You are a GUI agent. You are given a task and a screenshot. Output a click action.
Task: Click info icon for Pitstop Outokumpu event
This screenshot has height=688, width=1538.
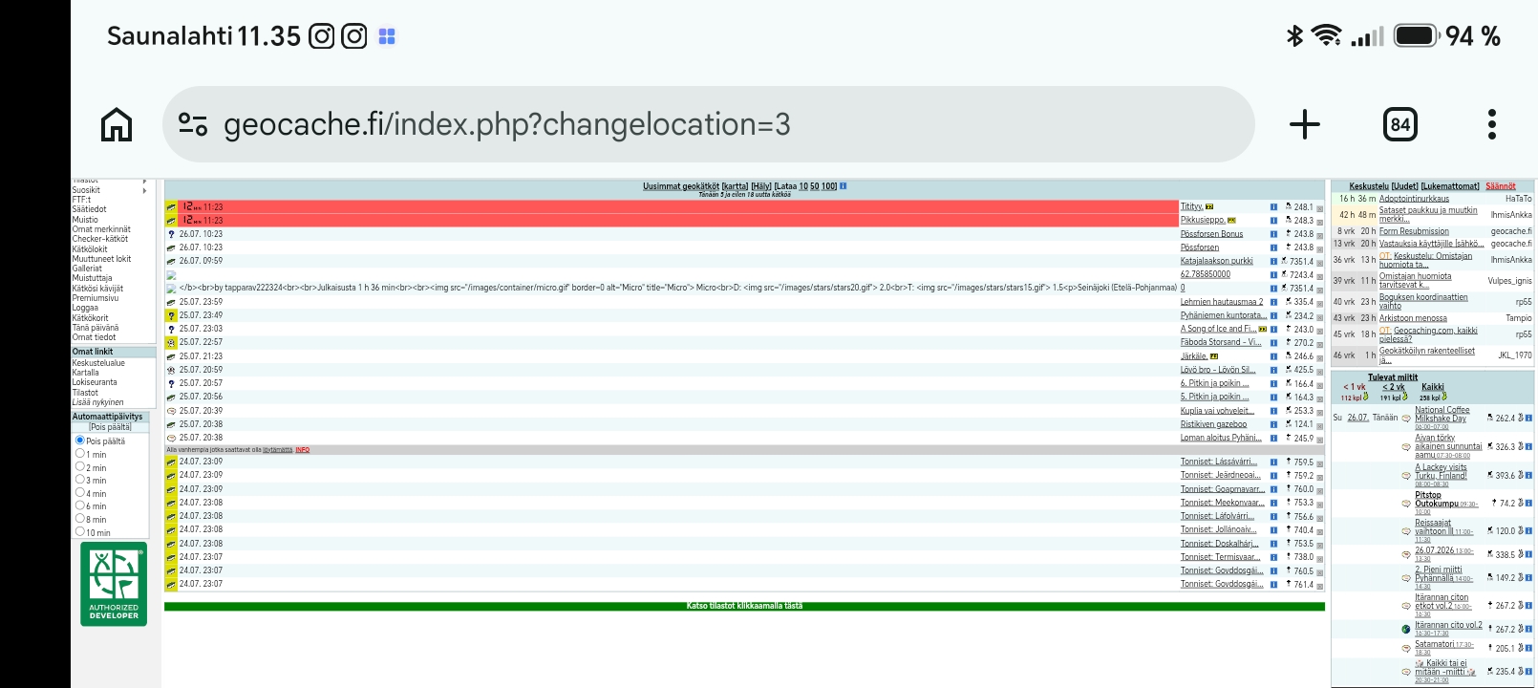pyautogui.click(x=1528, y=504)
